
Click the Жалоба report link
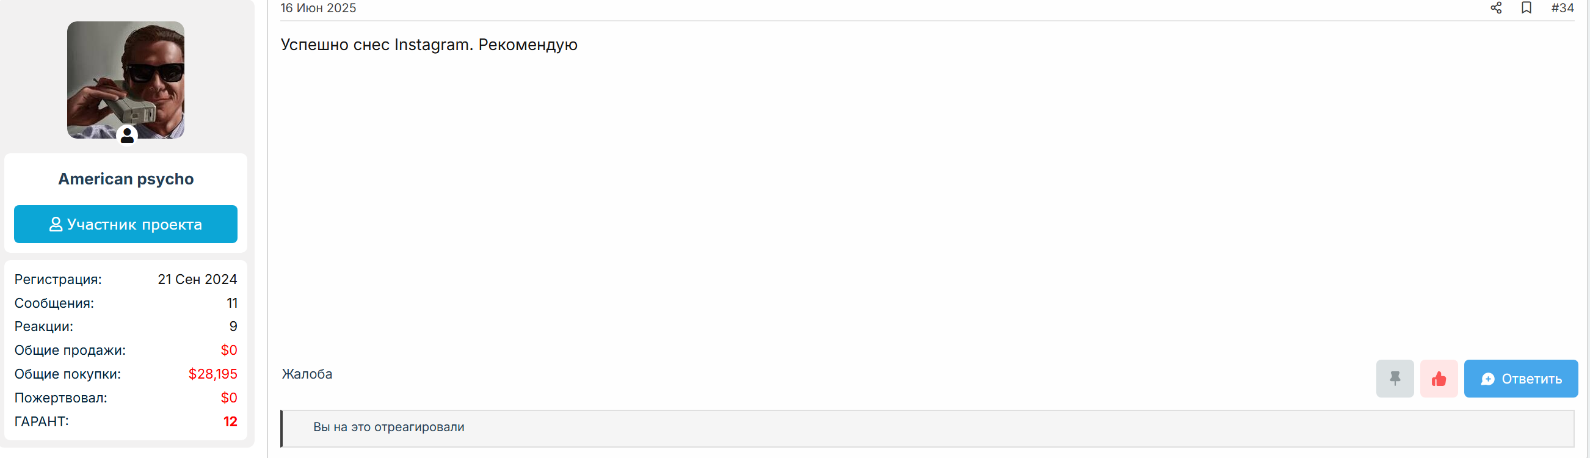click(x=307, y=374)
